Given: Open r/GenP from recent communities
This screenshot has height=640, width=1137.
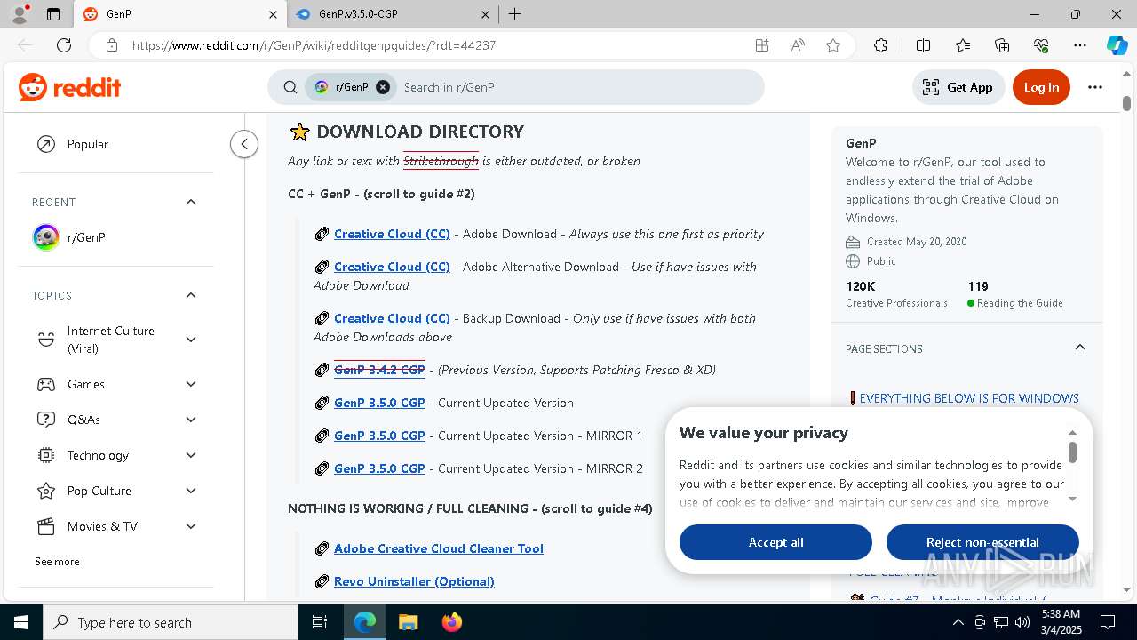Looking at the screenshot, I should (115, 237).
